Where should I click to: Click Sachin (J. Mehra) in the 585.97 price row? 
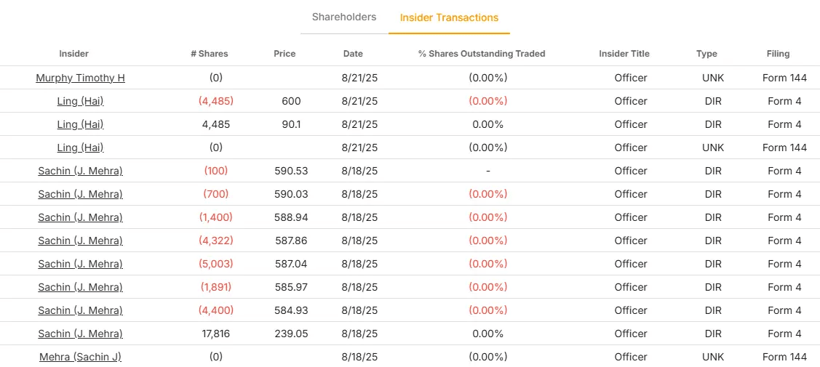coord(80,287)
